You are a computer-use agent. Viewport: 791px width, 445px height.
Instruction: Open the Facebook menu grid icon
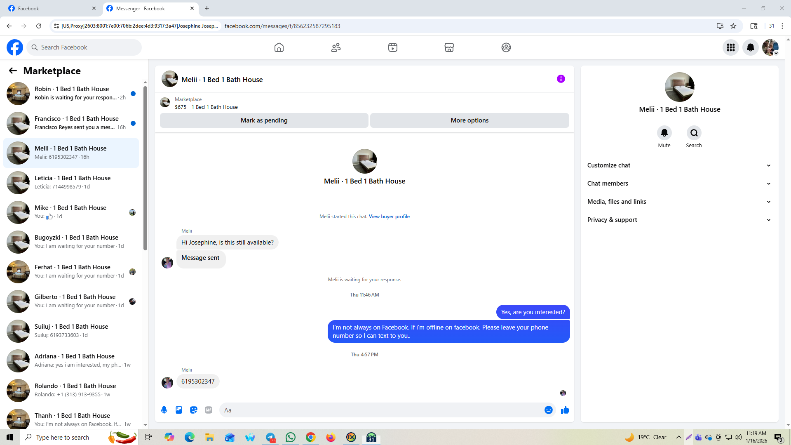[731, 47]
